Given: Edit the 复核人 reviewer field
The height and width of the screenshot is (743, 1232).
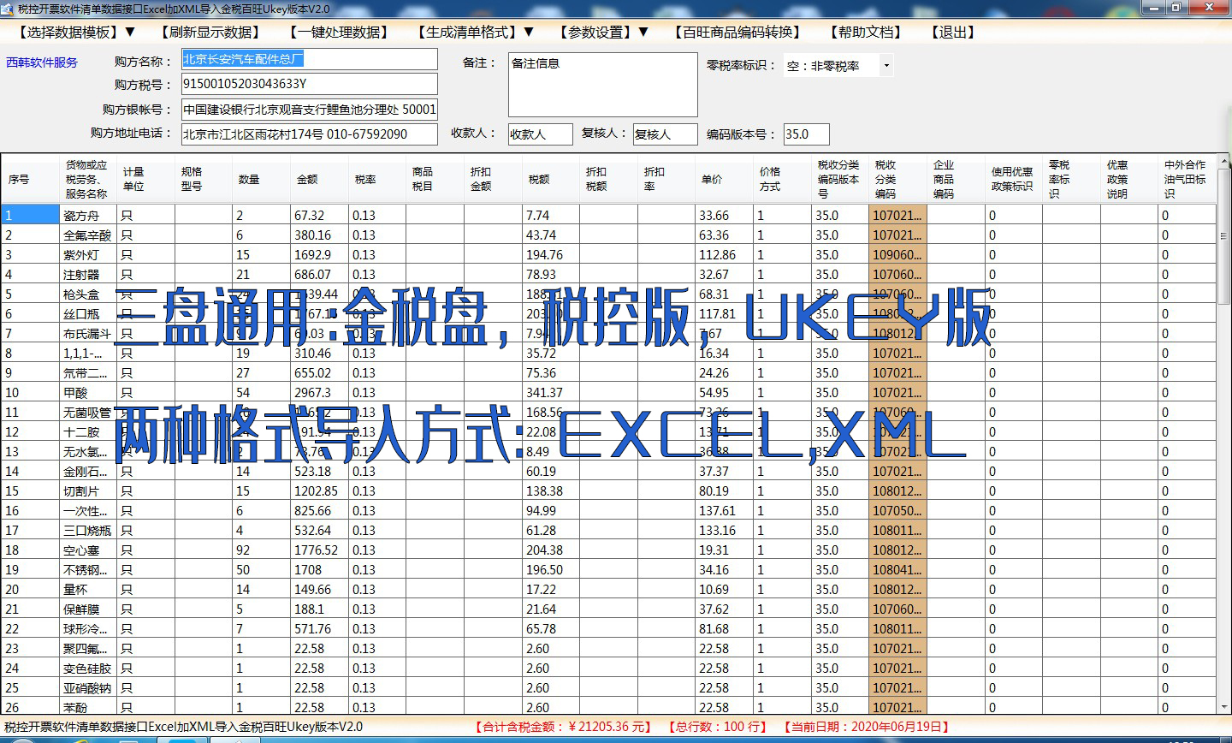Looking at the screenshot, I should point(665,134).
